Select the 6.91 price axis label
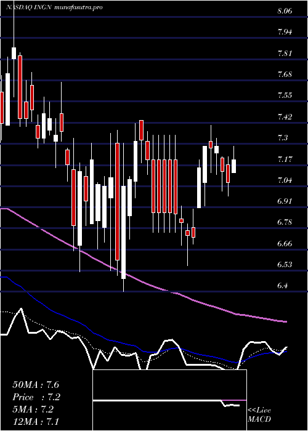Image resolution: width=308 pixels, height=431 pixels. (285, 201)
